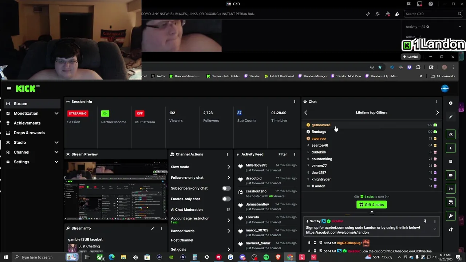The image size is (466, 262).
Task: Open Host Channel action
Action: click(182, 240)
